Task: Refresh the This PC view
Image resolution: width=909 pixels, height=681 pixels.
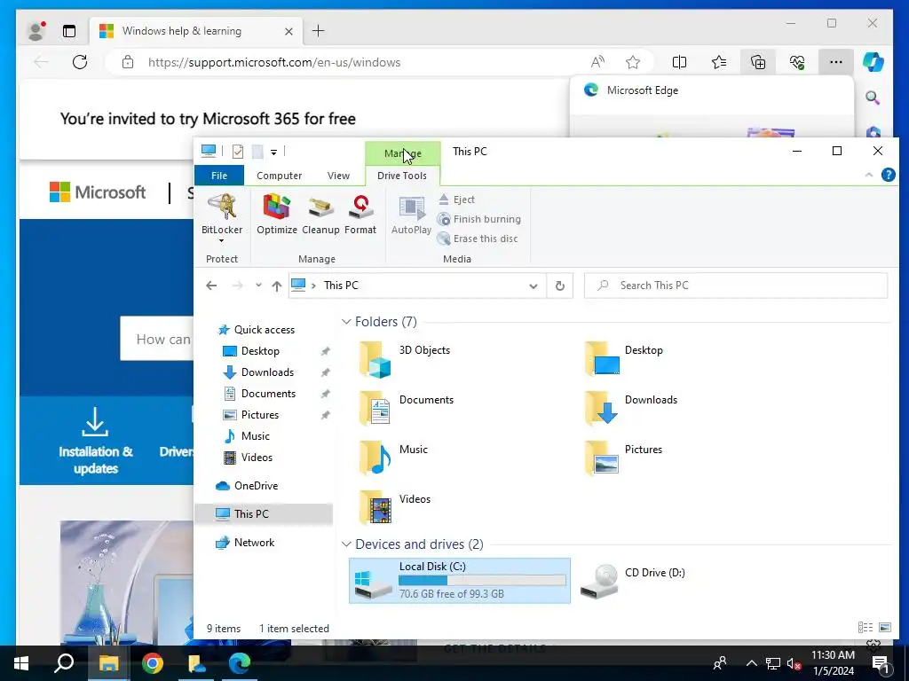Action: point(560,286)
